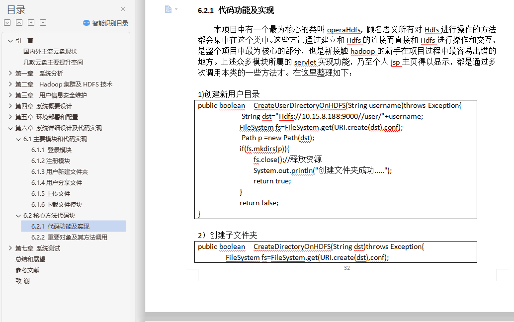
Task: Click the code line return true;
Action: click(272, 181)
